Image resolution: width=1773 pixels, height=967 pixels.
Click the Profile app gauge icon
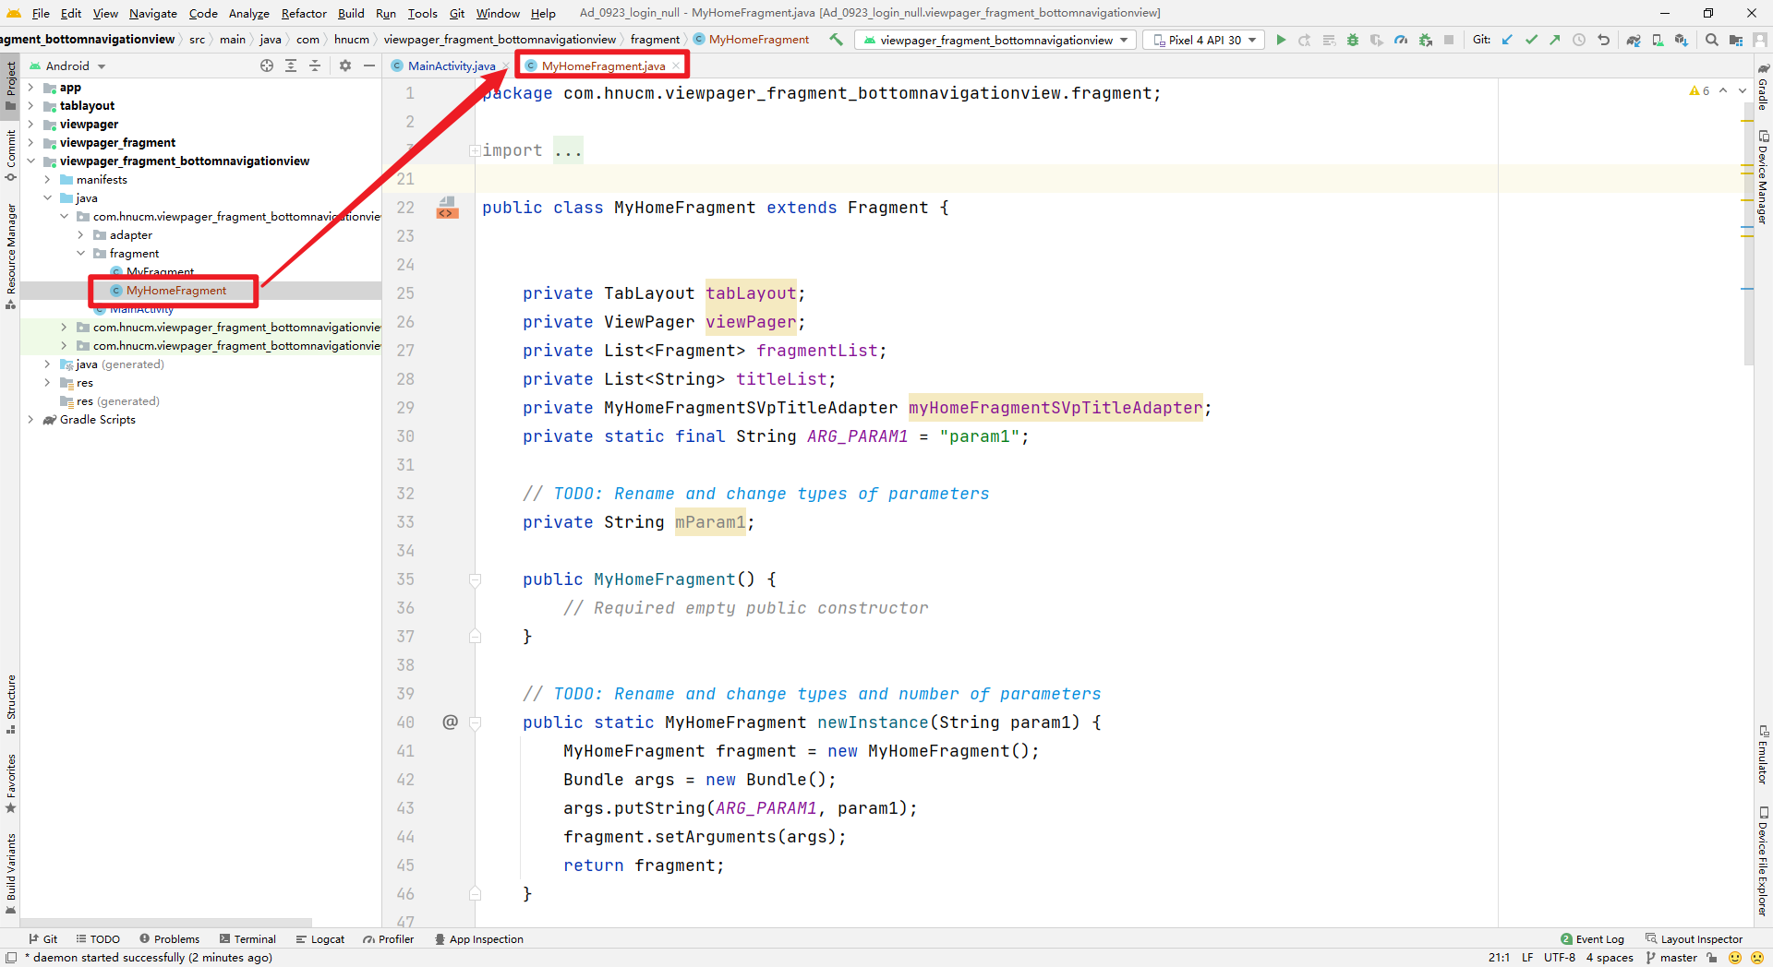(1401, 40)
